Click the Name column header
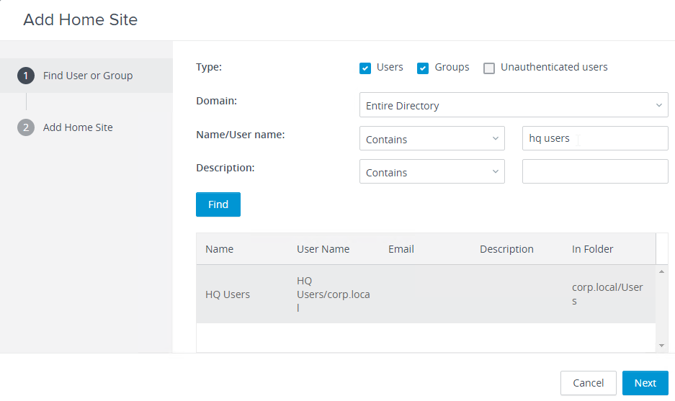This screenshot has width=675, height=401. pos(219,249)
